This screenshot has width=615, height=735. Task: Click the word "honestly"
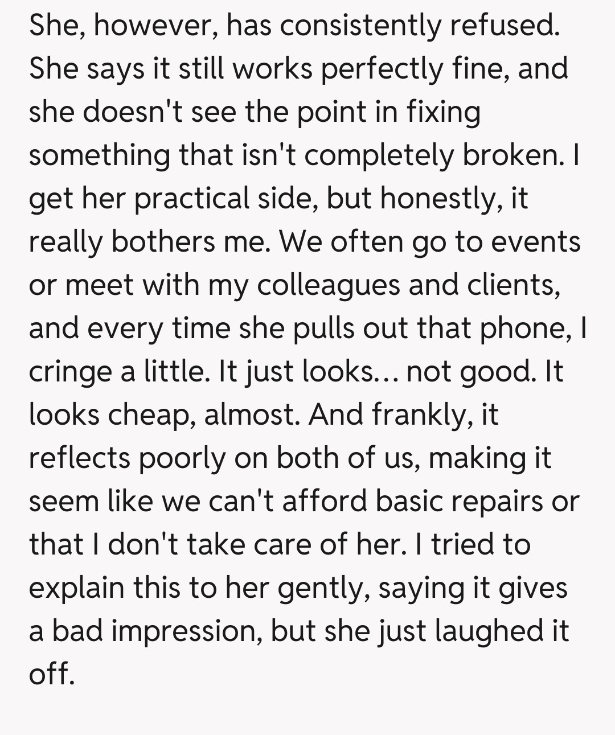click(x=437, y=199)
